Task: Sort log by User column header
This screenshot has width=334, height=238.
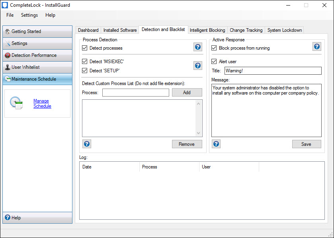Action: [229, 167]
